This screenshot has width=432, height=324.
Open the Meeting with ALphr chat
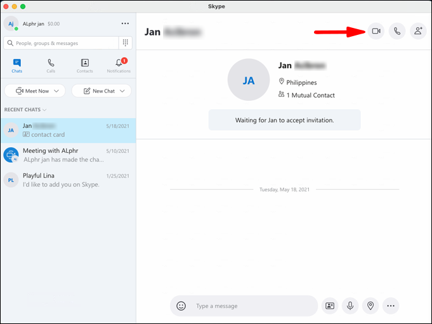69,155
